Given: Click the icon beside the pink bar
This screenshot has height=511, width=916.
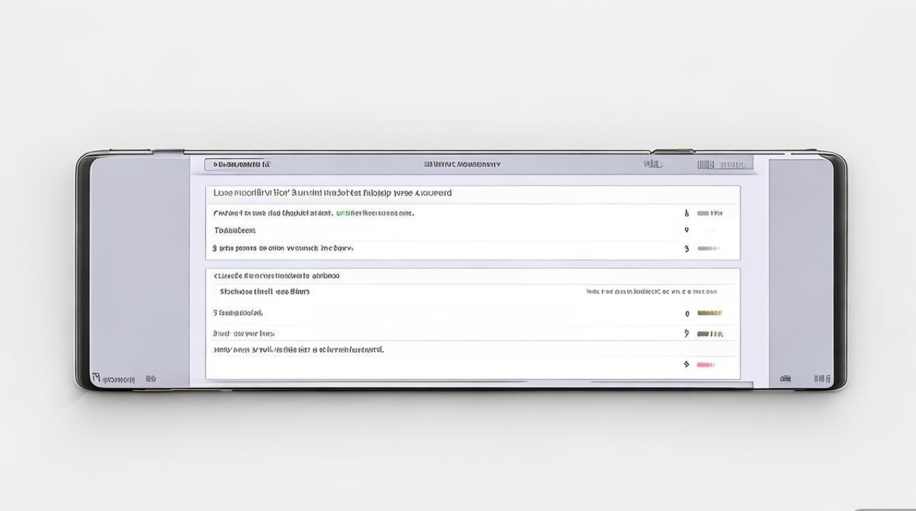Looking at the screenshot, I should 686,365.
